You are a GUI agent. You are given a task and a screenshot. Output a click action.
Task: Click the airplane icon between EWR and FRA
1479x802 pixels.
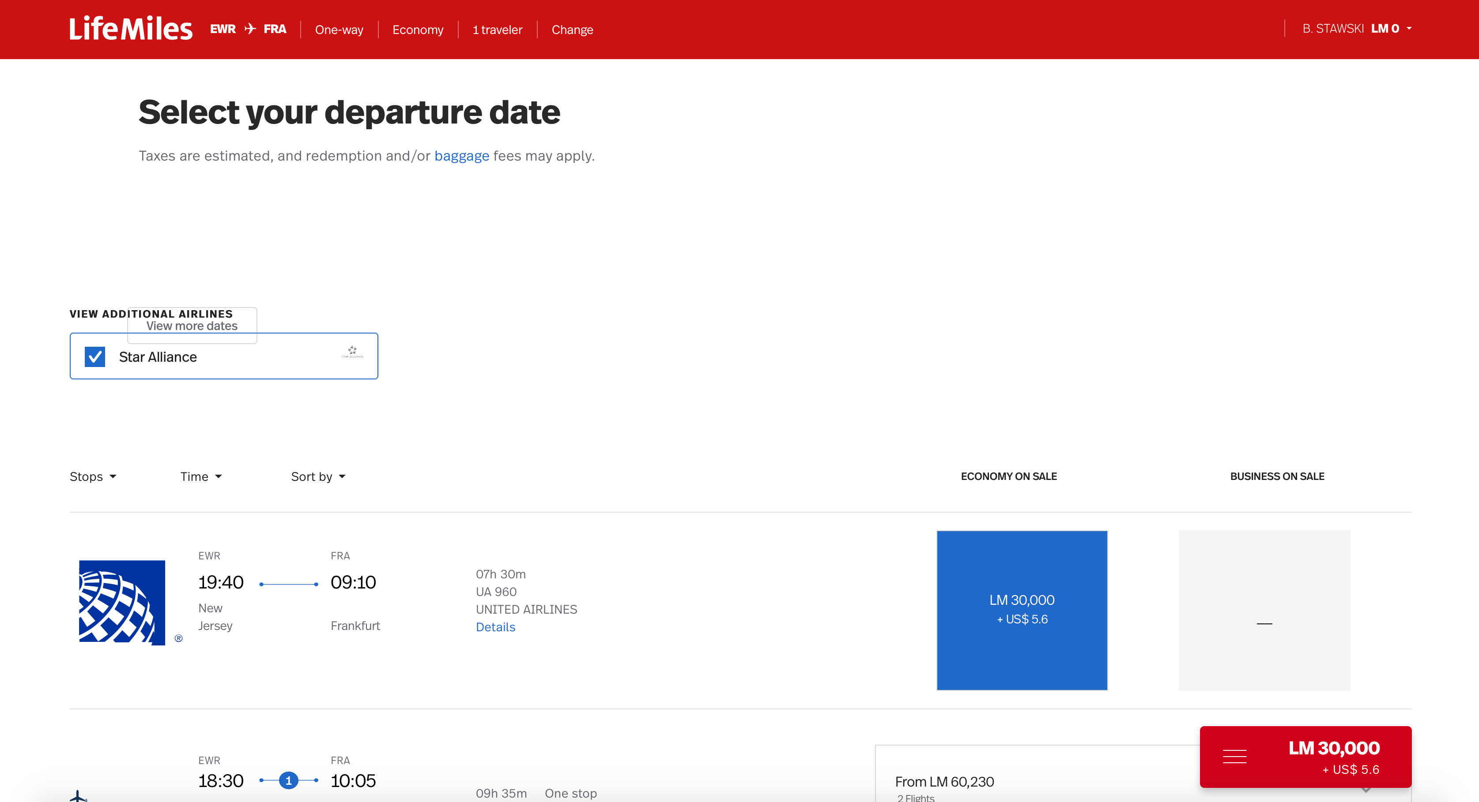click(x=250, y=29)
